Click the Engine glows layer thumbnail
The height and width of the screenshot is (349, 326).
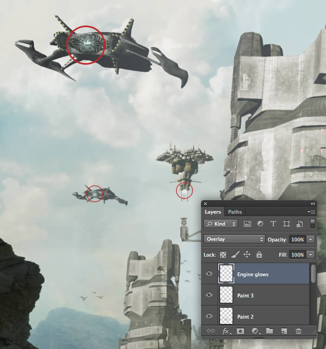coord(226,273)
